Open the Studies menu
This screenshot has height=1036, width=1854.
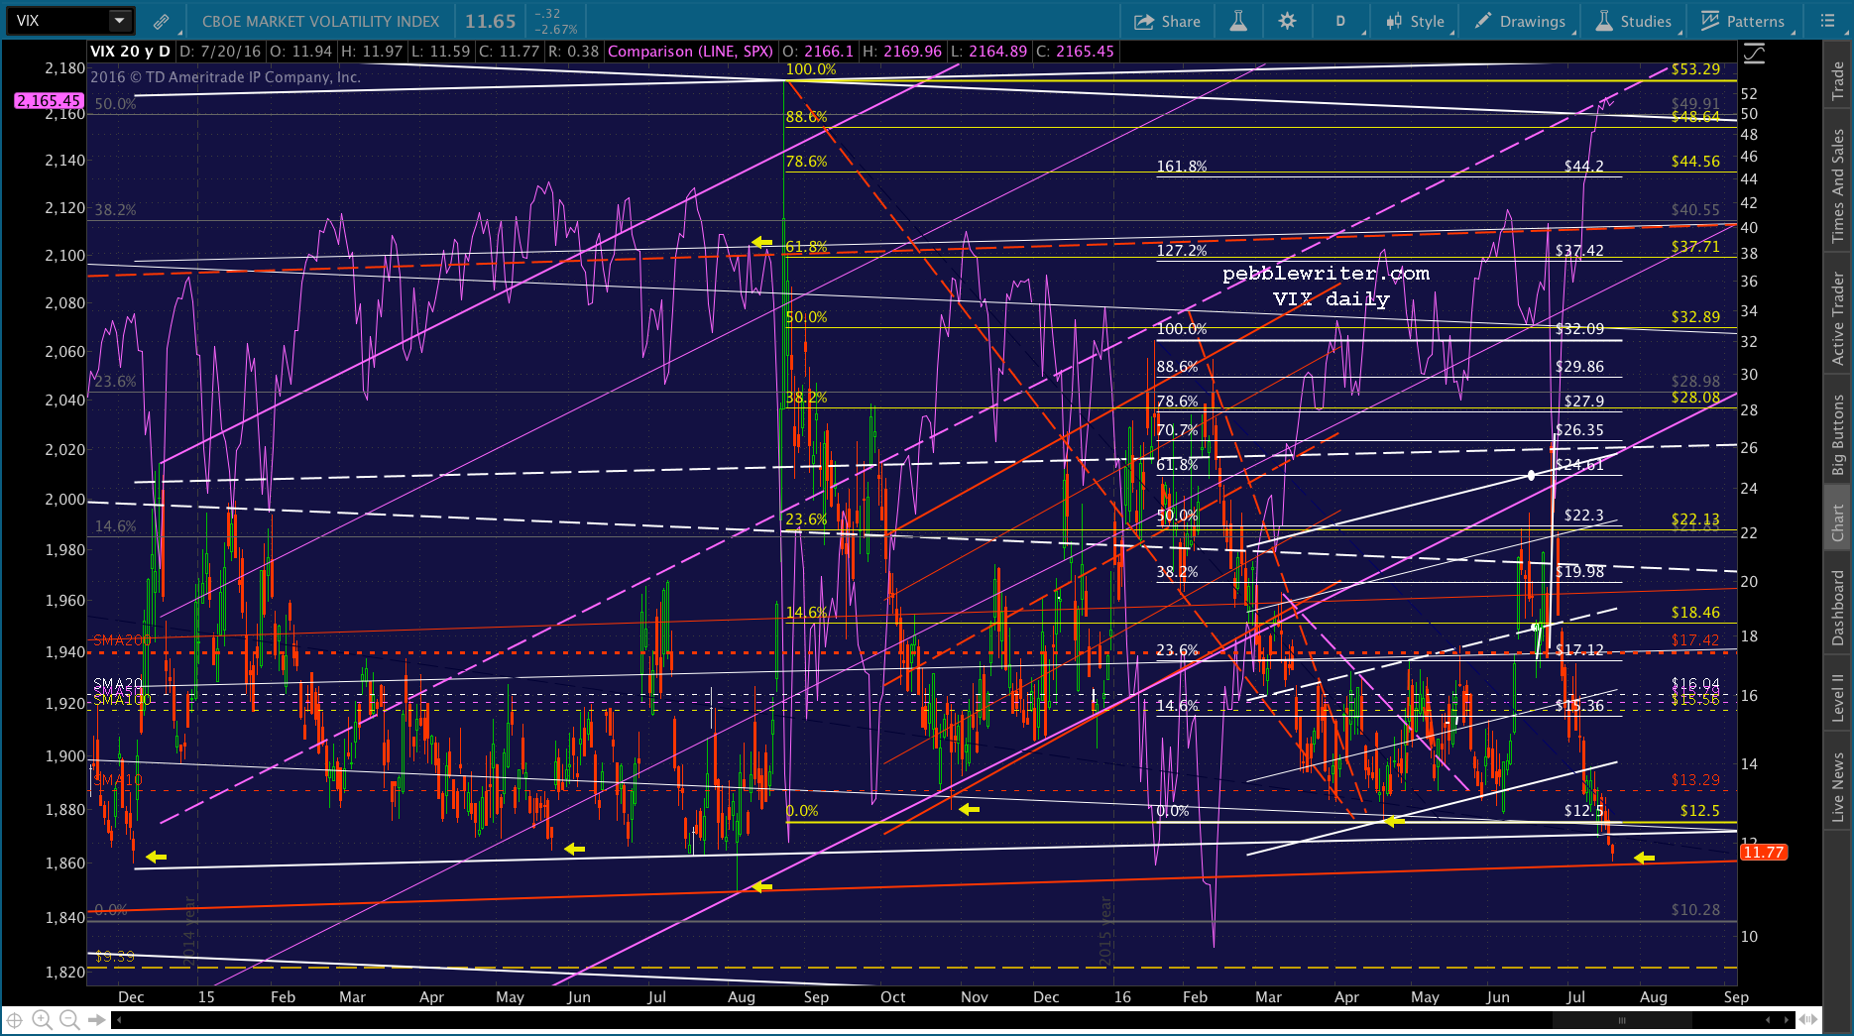coord(1634,21)
